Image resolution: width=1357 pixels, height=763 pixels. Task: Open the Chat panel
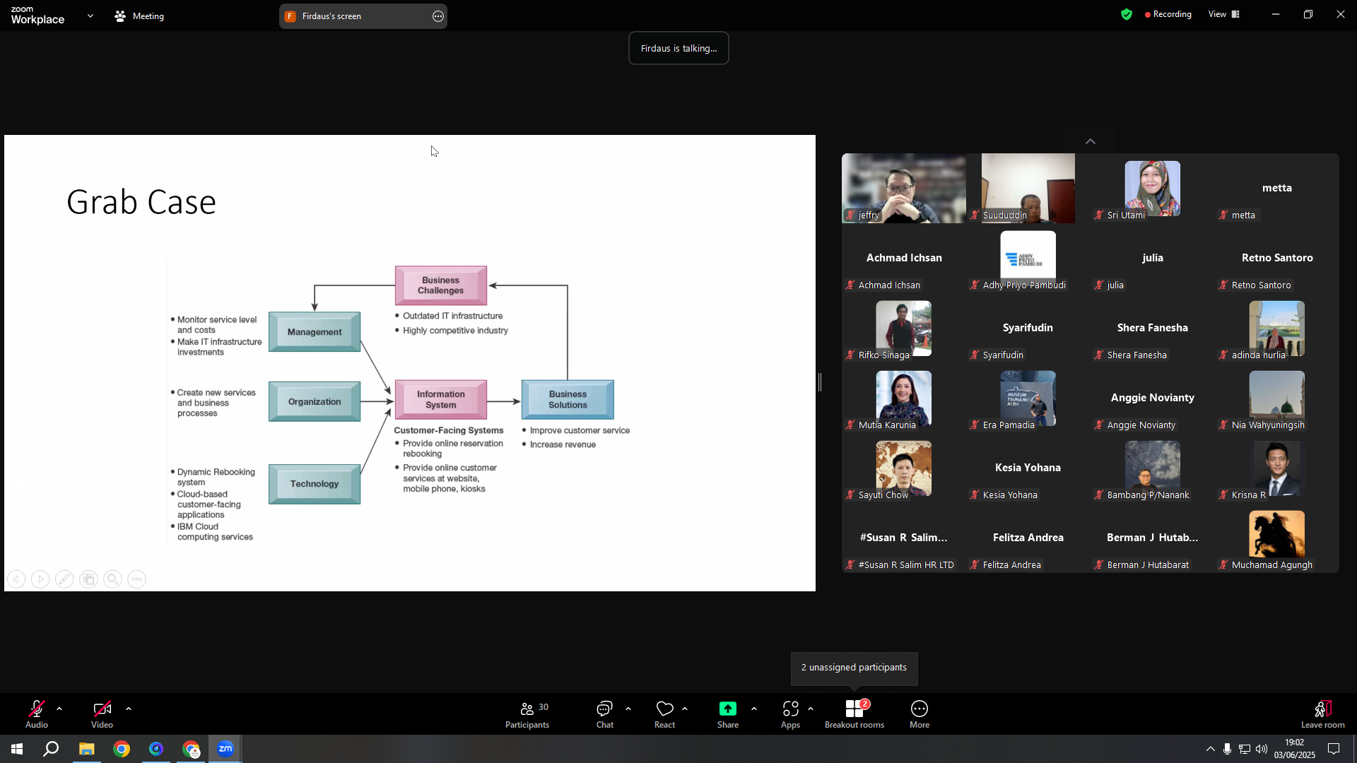coord(605,714)
